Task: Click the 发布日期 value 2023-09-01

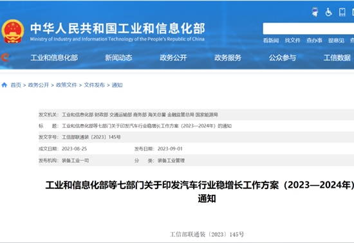Action: (x=170, y=148)
